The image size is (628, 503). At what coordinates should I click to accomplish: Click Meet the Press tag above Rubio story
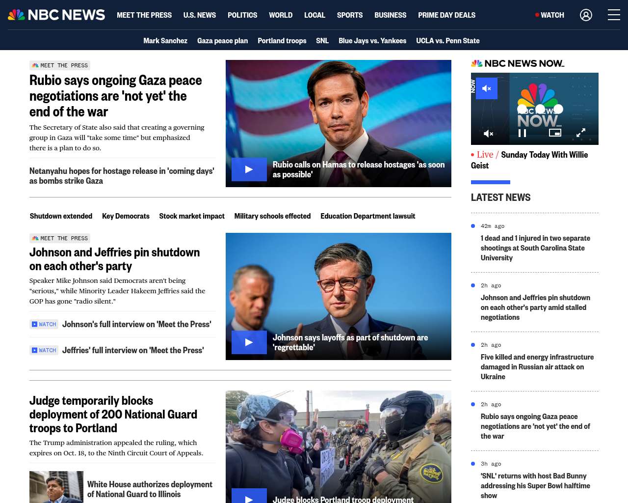pos(60,65)
